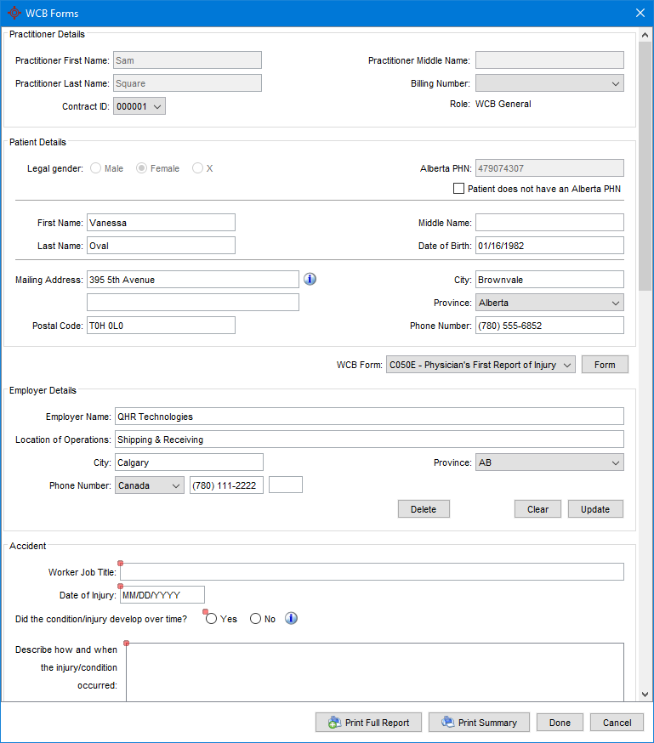Click the printer icon on Print Full Report
The width and height of the screenshot is (654, 743).
(331, 722)
